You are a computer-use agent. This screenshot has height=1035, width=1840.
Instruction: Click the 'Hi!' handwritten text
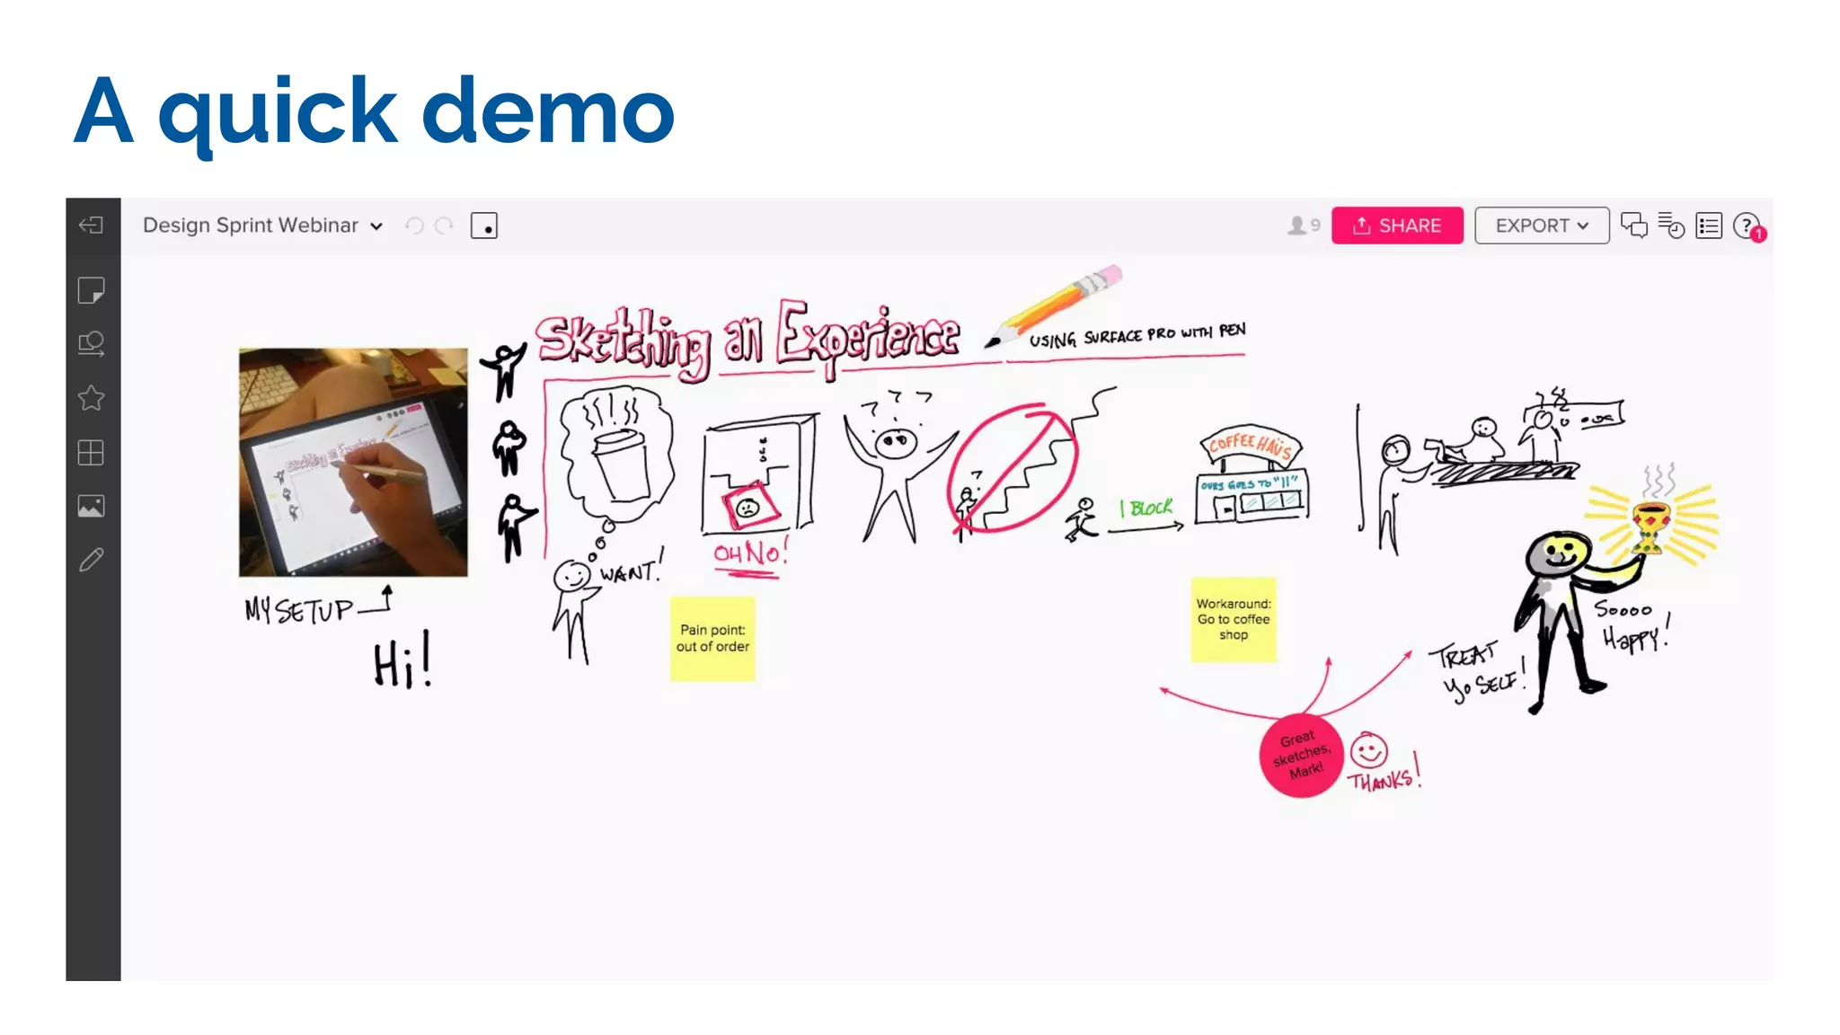(x=402, y=661)
